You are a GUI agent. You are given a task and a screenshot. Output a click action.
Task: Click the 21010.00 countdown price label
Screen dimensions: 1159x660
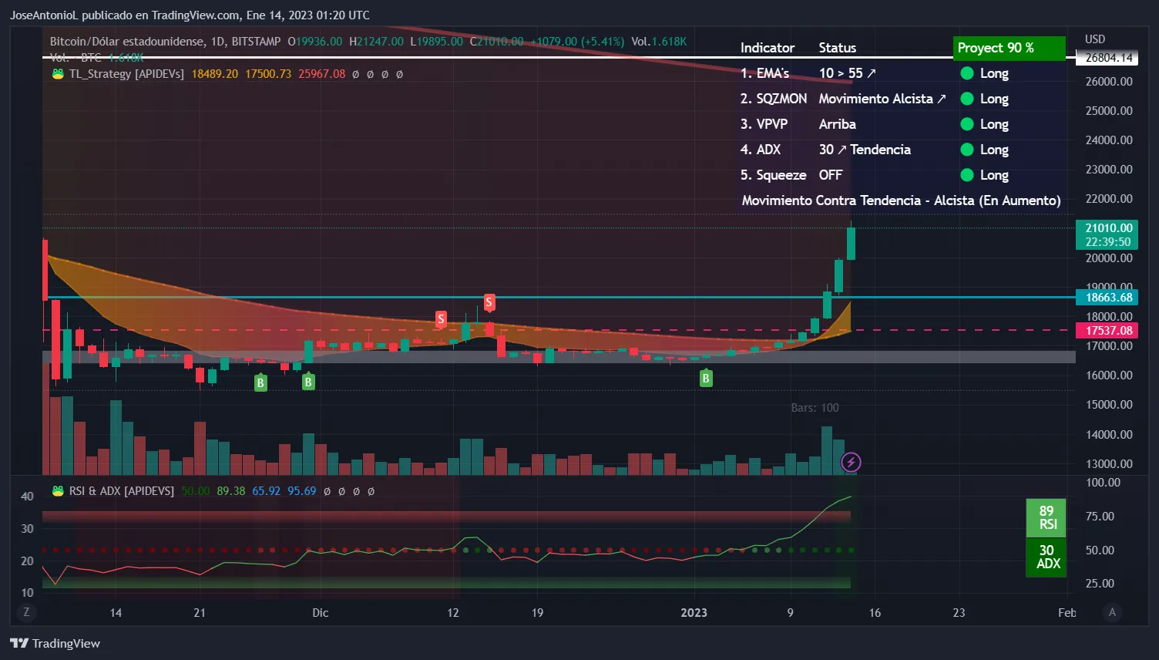coord(1107,234)
